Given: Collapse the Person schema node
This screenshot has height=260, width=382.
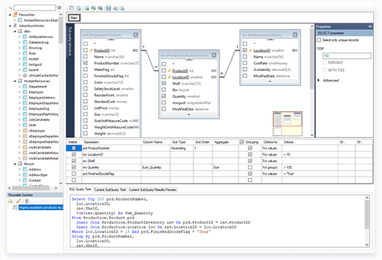Looking at the screenshot, I should [15, 164].
